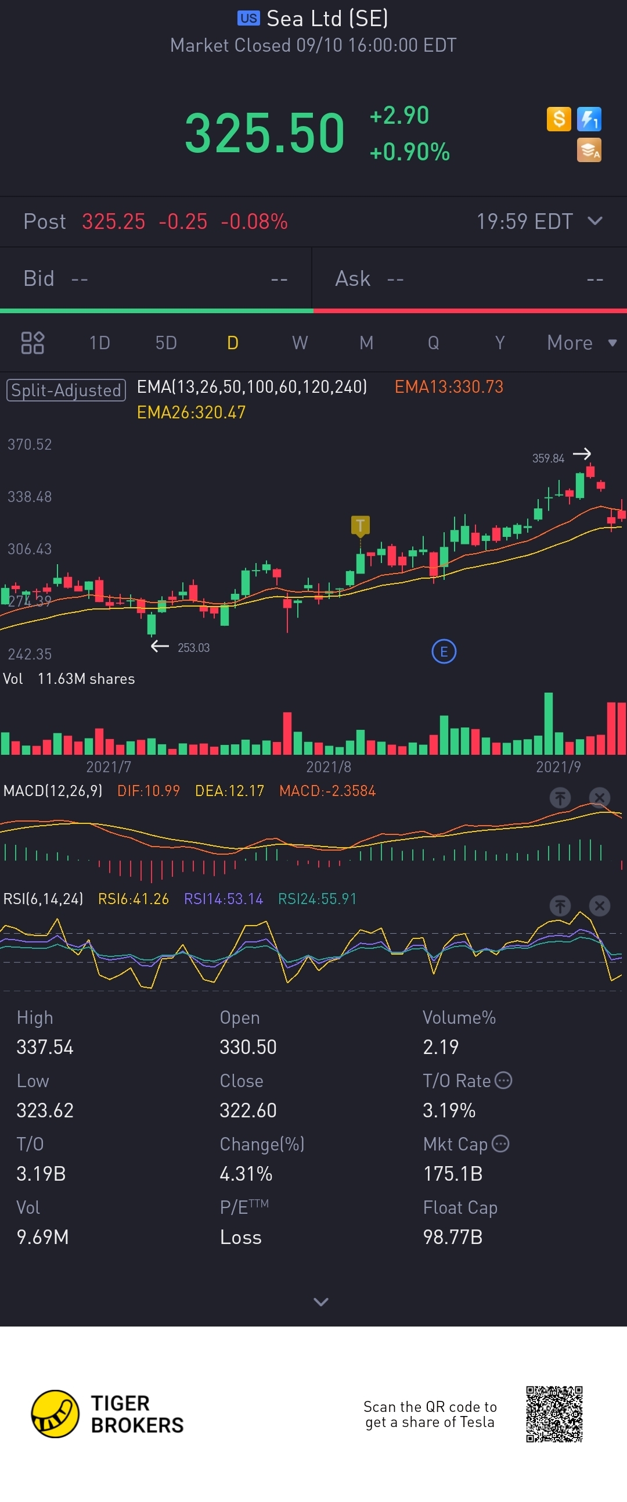Tap the MACD:-2.3584 value
Image resolution: width=627 pixels, height=1502 pixels.
(327, 791)
